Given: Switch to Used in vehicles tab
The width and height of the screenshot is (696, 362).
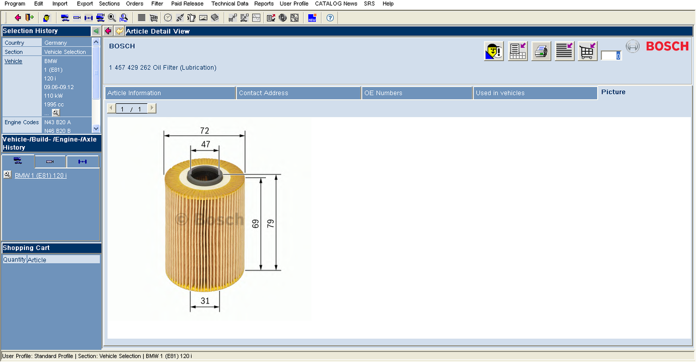Looking at the screenshot, I should (x=535, y=93).
